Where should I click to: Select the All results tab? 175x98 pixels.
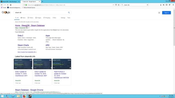click(x=17, y=18)
